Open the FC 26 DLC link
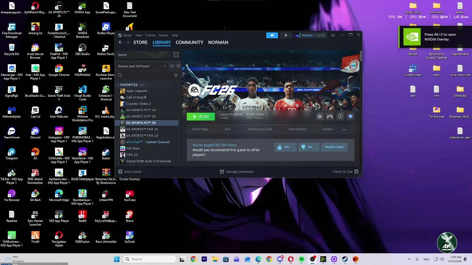Image resolution: width=472 pixels, height=265 pixels. tap(228, 129)
